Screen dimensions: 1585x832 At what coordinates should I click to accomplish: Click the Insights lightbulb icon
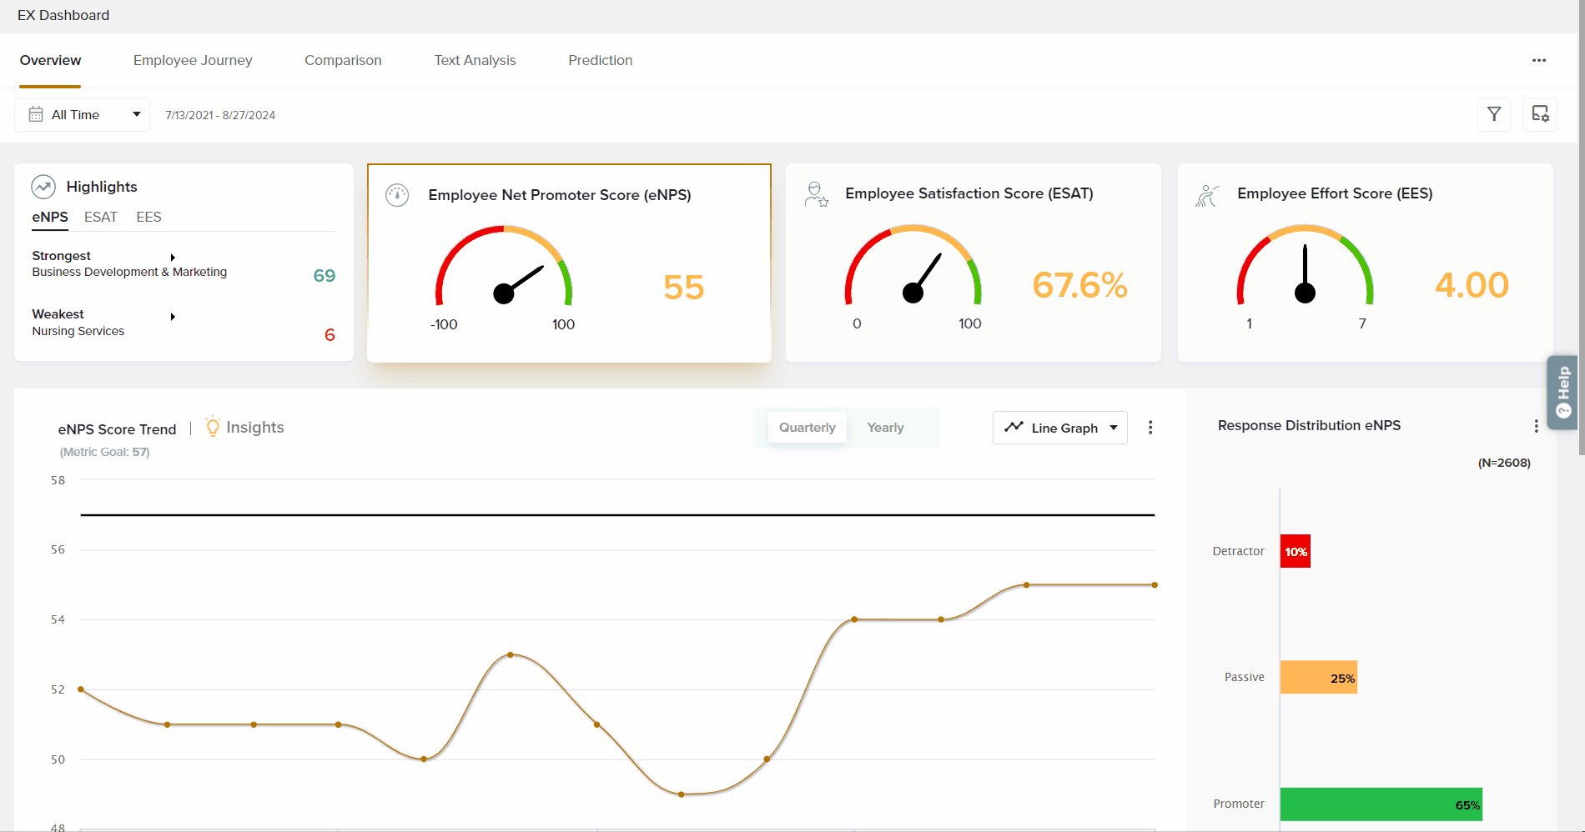click(213, 427)
